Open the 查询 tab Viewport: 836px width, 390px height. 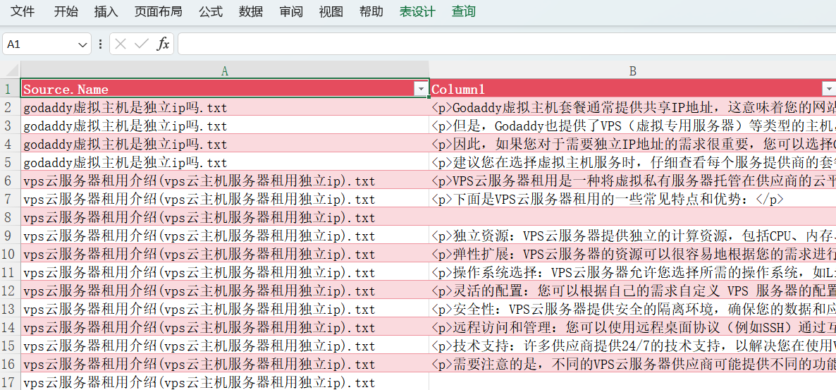pyautogui.click(x=463, y=11)
